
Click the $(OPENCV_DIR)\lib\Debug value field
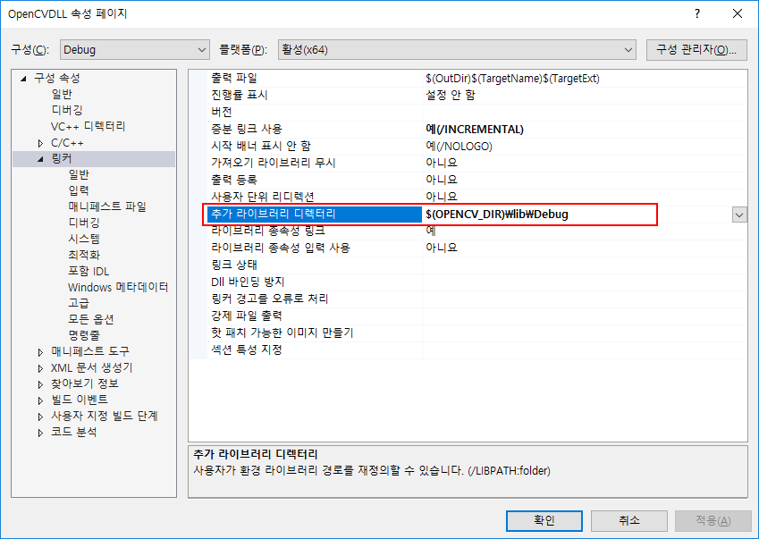577,215
